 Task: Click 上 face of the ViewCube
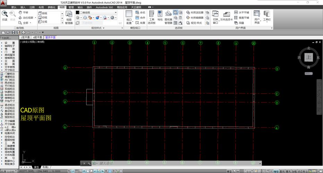[x=308, y=57]
